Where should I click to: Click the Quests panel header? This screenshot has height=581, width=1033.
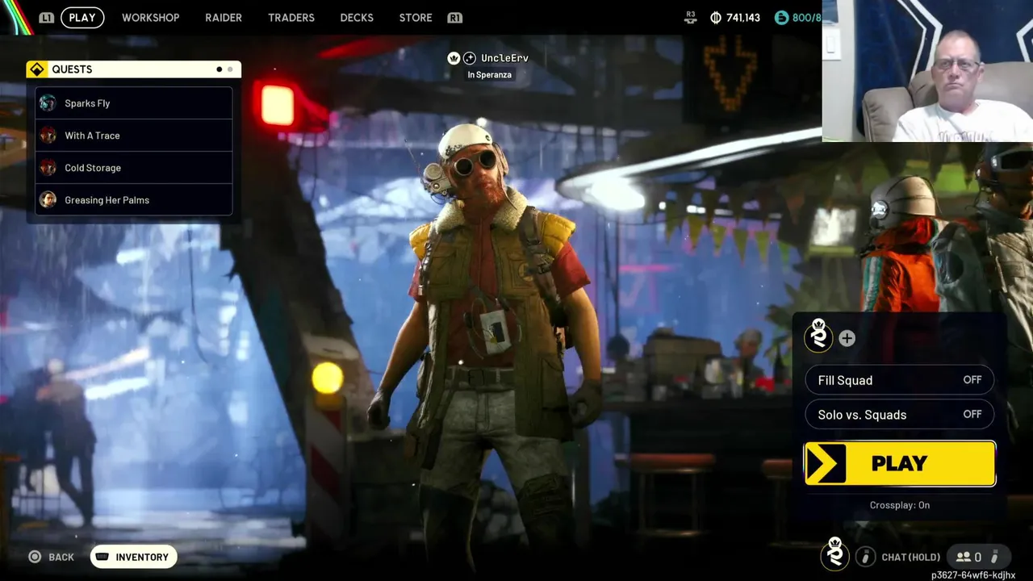click(134, 69)
